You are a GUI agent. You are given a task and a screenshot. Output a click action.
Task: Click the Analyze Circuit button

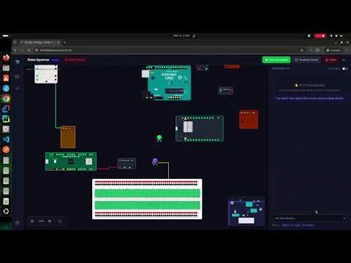(x=306, y=60)
